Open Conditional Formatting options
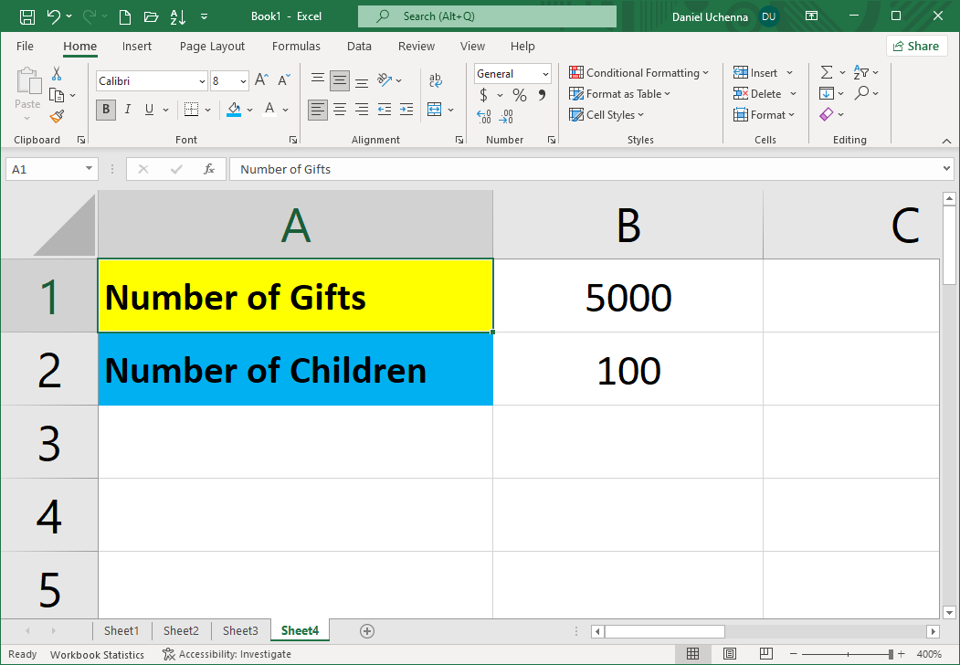This screenshot has width=960, height=665. tap(639, 72)
